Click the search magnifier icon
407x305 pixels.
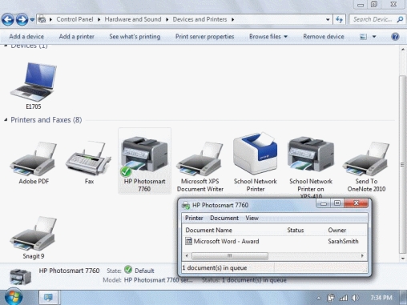coord(400,19)
